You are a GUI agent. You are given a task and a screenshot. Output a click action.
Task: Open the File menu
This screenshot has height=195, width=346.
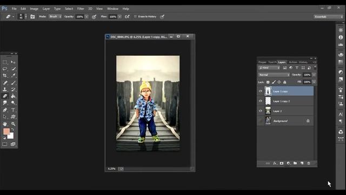(x=14, y=9)
